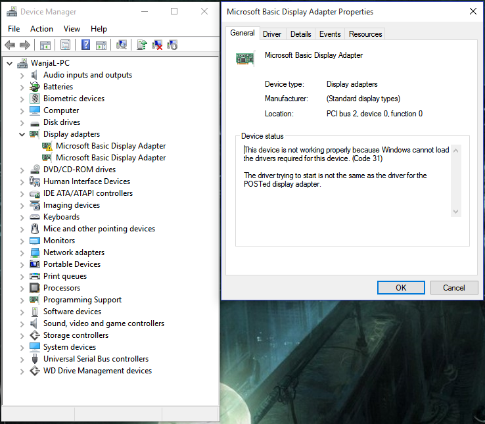
Task: Click Show/Hide Action Pane toolbar icon
Action: click(x=101, y=45)
